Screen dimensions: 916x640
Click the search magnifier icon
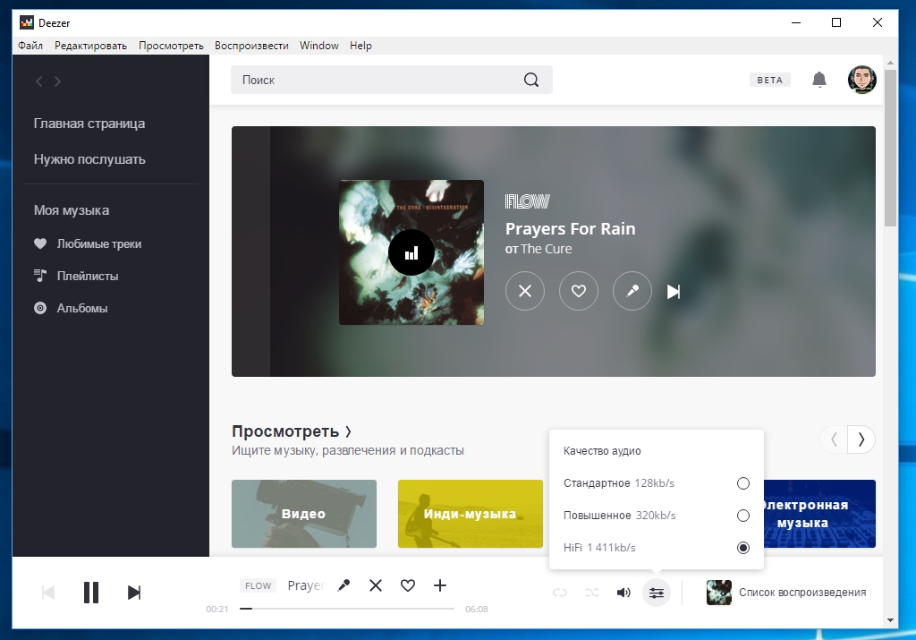[x=531, y=80]
